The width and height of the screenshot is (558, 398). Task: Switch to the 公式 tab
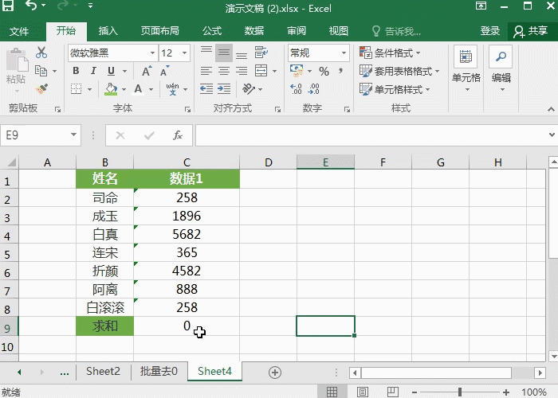pos(212,31)
